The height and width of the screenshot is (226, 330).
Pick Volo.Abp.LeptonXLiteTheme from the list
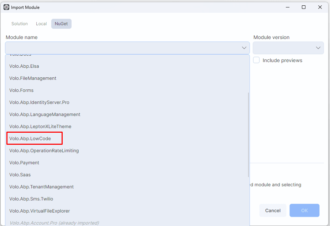[x=127, y=127]
